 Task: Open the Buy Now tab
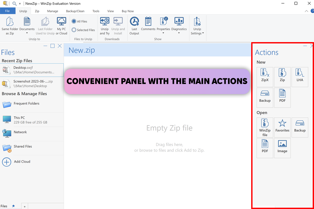tap(128, 11)
